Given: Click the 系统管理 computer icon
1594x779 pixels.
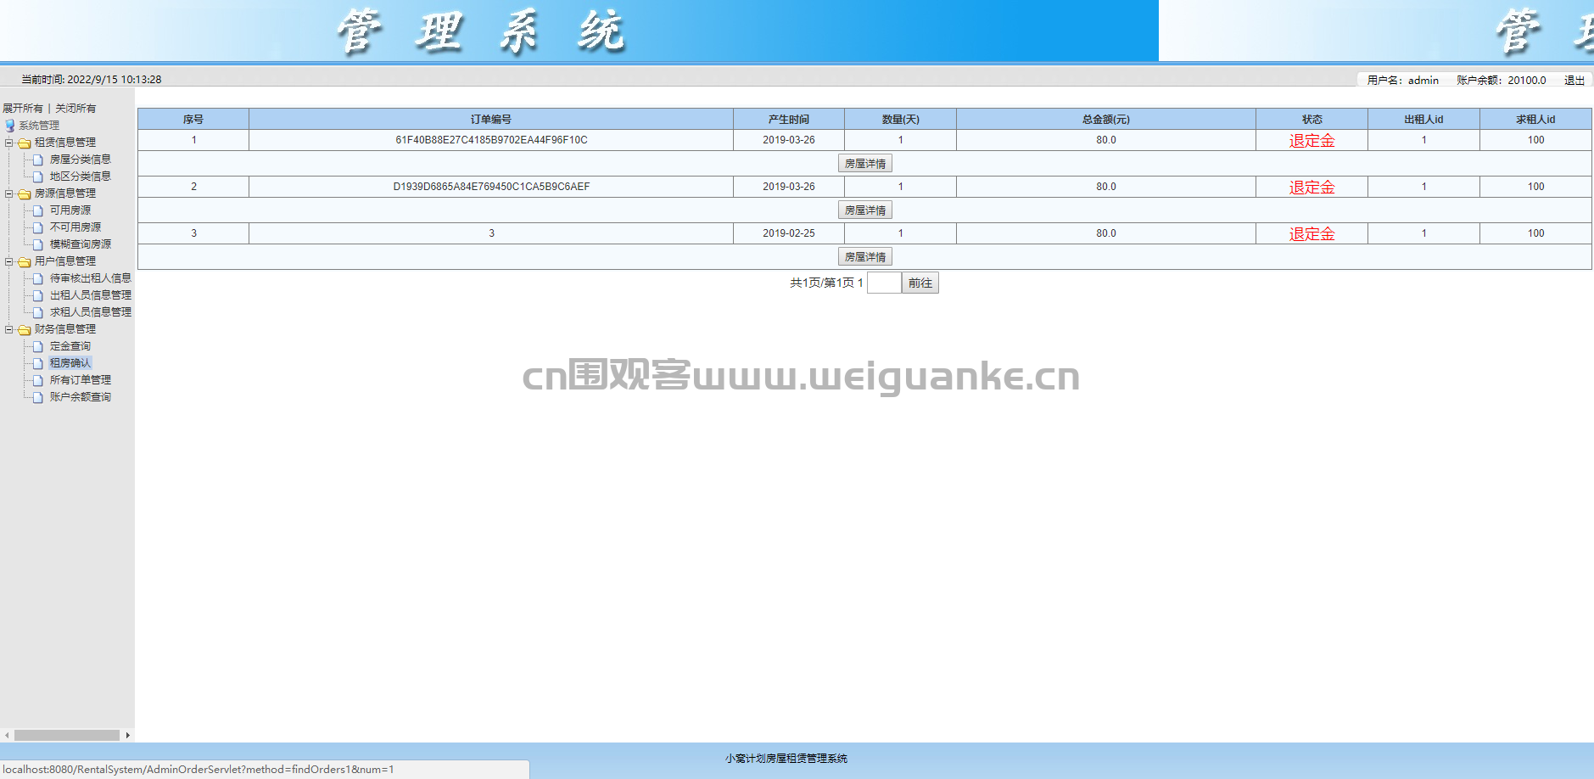Looking at the screenshot, I should tap(10, 126).
